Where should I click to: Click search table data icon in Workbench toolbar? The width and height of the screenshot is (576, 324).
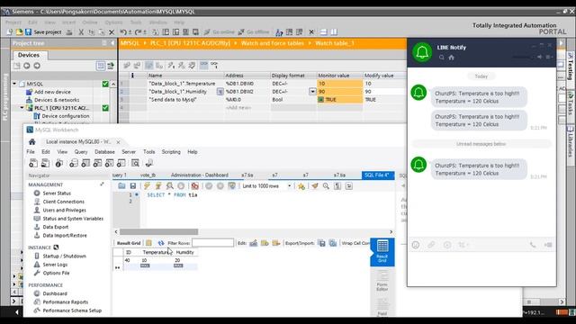point(135,163)
